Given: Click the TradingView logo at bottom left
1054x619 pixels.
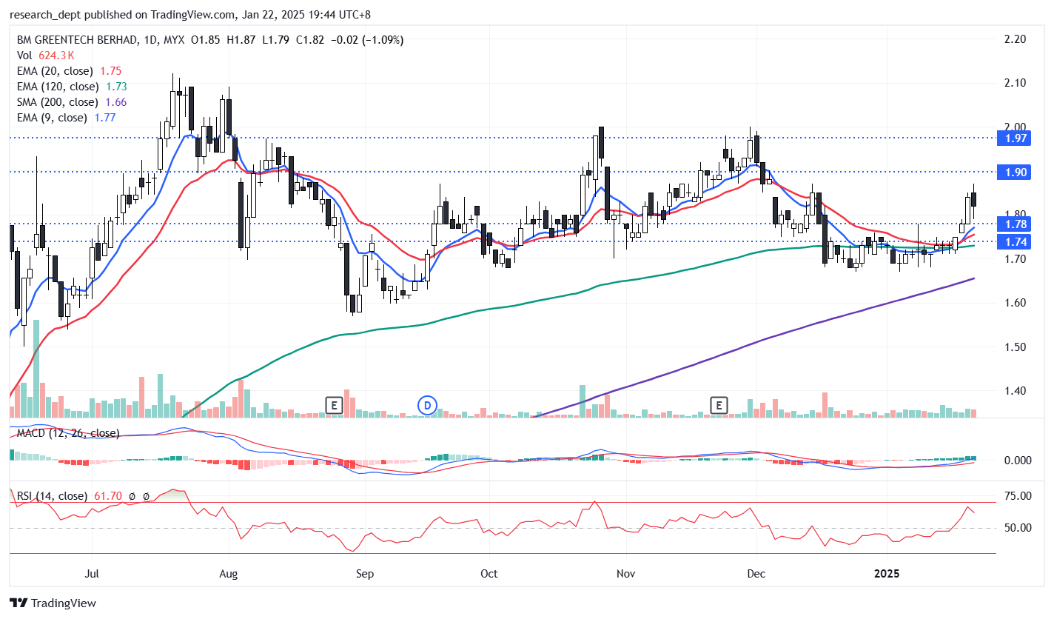Looking at the screenshot, I should point(53,603).
